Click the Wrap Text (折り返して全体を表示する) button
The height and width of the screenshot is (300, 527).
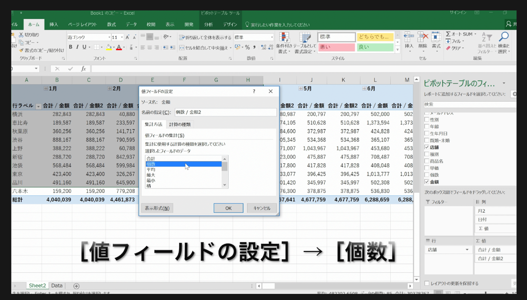205,37
